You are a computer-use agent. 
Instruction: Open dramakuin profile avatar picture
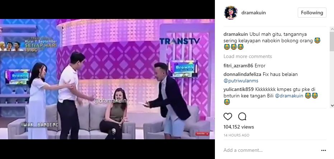click(231, 13)
